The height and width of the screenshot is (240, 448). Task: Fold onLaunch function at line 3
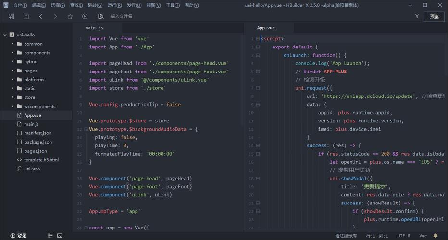coord(258,55)
